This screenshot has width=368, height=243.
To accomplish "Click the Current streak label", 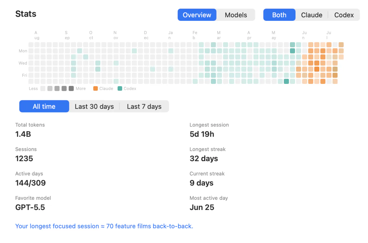I will point(207,174).
